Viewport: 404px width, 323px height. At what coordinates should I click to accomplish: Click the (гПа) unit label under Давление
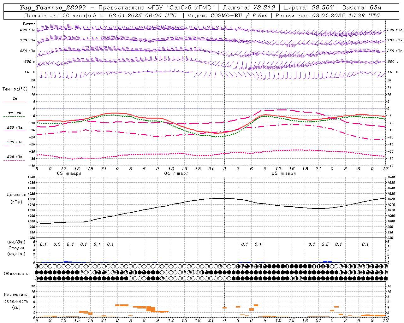click(x=16, y=202)
